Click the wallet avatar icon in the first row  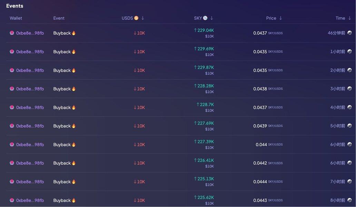(x=12, y=33)
